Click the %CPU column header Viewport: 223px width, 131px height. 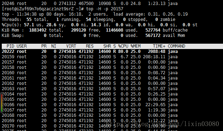coord(123,46)
